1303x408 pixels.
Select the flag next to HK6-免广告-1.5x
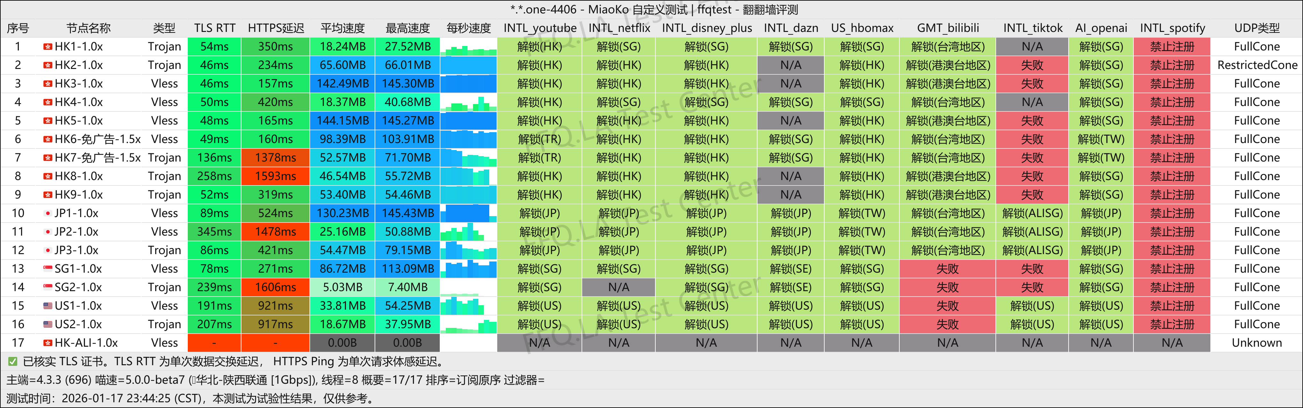pyautogui.click(x=48, y=139)
